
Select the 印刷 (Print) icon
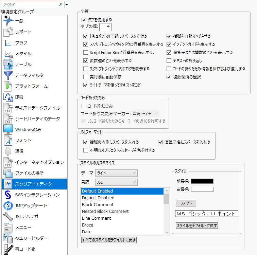point(8,97)
